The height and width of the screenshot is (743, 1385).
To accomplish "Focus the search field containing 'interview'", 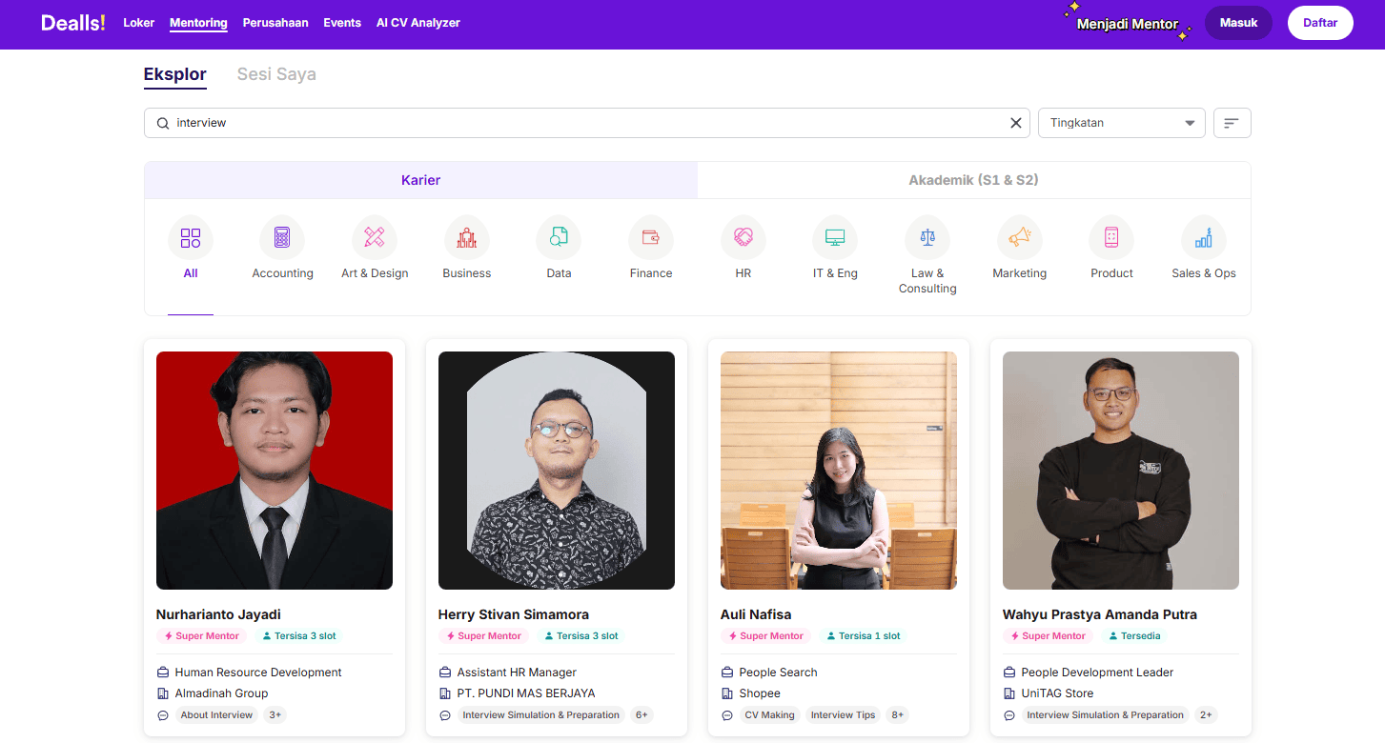I will [x=587, y=123].
